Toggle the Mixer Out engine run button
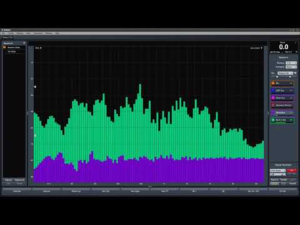Viewport: 300px width, 225px height. coord(291,98)
